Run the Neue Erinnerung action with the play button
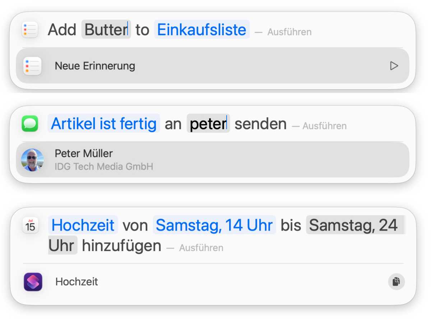Viewport: 431px width, 319px height. click(x=394, y=66)
